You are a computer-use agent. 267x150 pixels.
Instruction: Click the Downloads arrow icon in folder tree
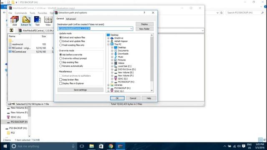116,54
